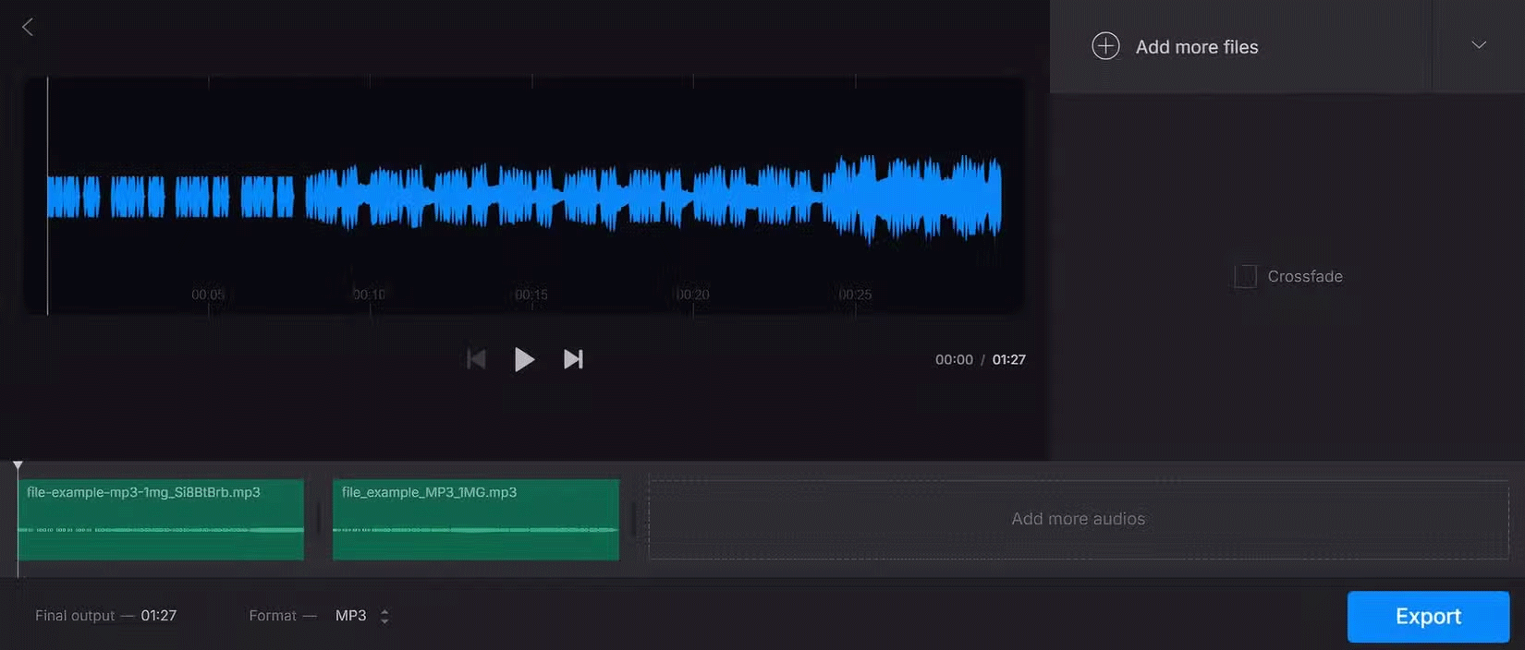Play the audio preview
The height and width of the screenshot is (650, 1525).
point(524,359)
